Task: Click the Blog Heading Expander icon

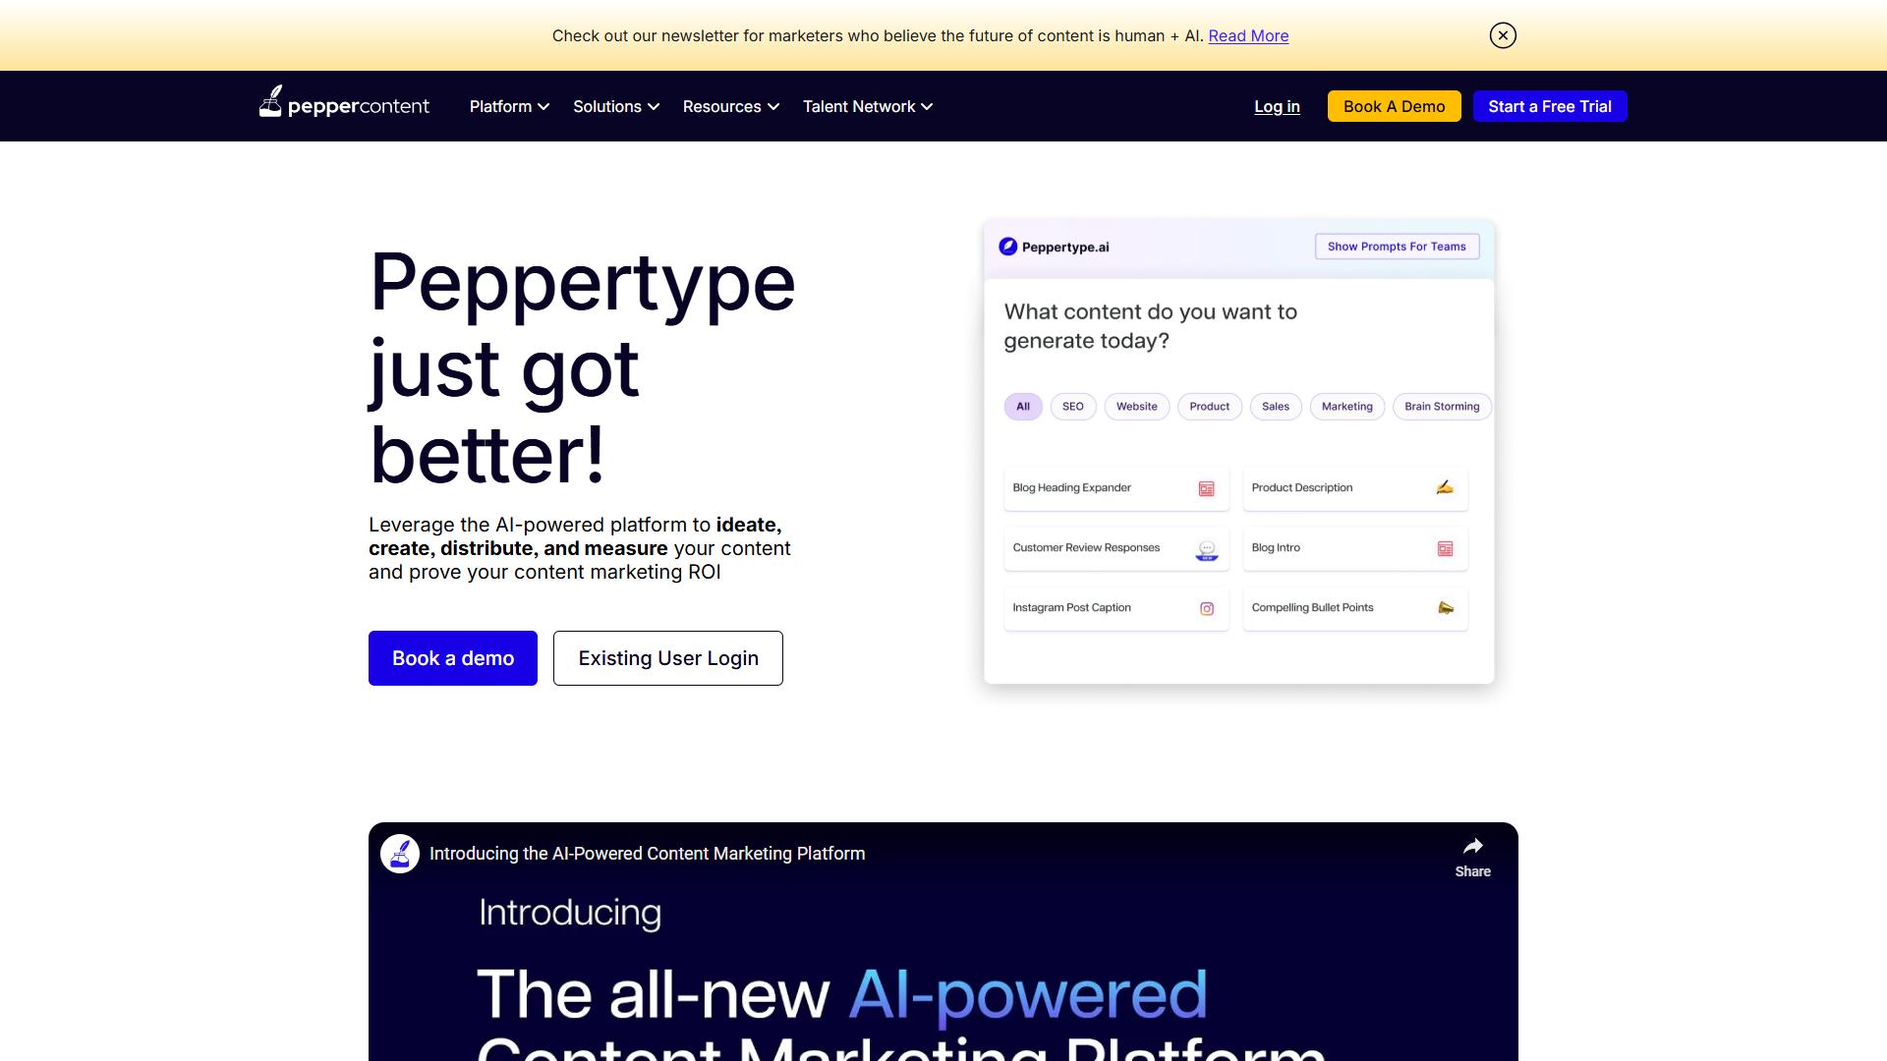Action: pyautogui.click(x=1206, y=489)
